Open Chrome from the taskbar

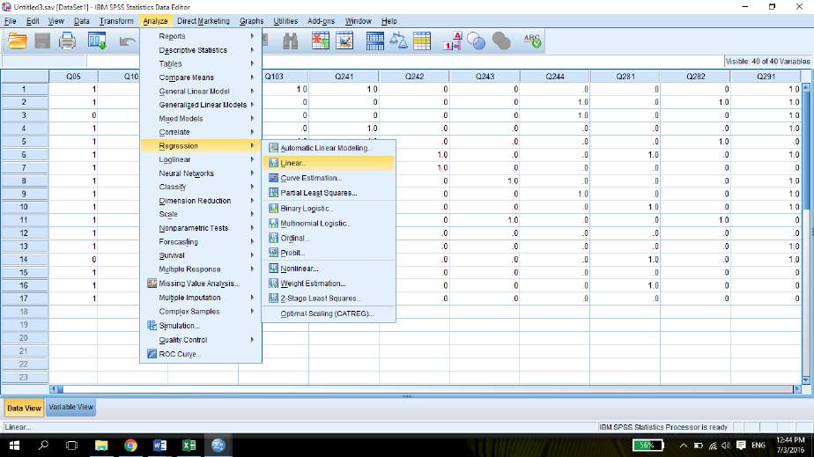click(x=130, y=445)
